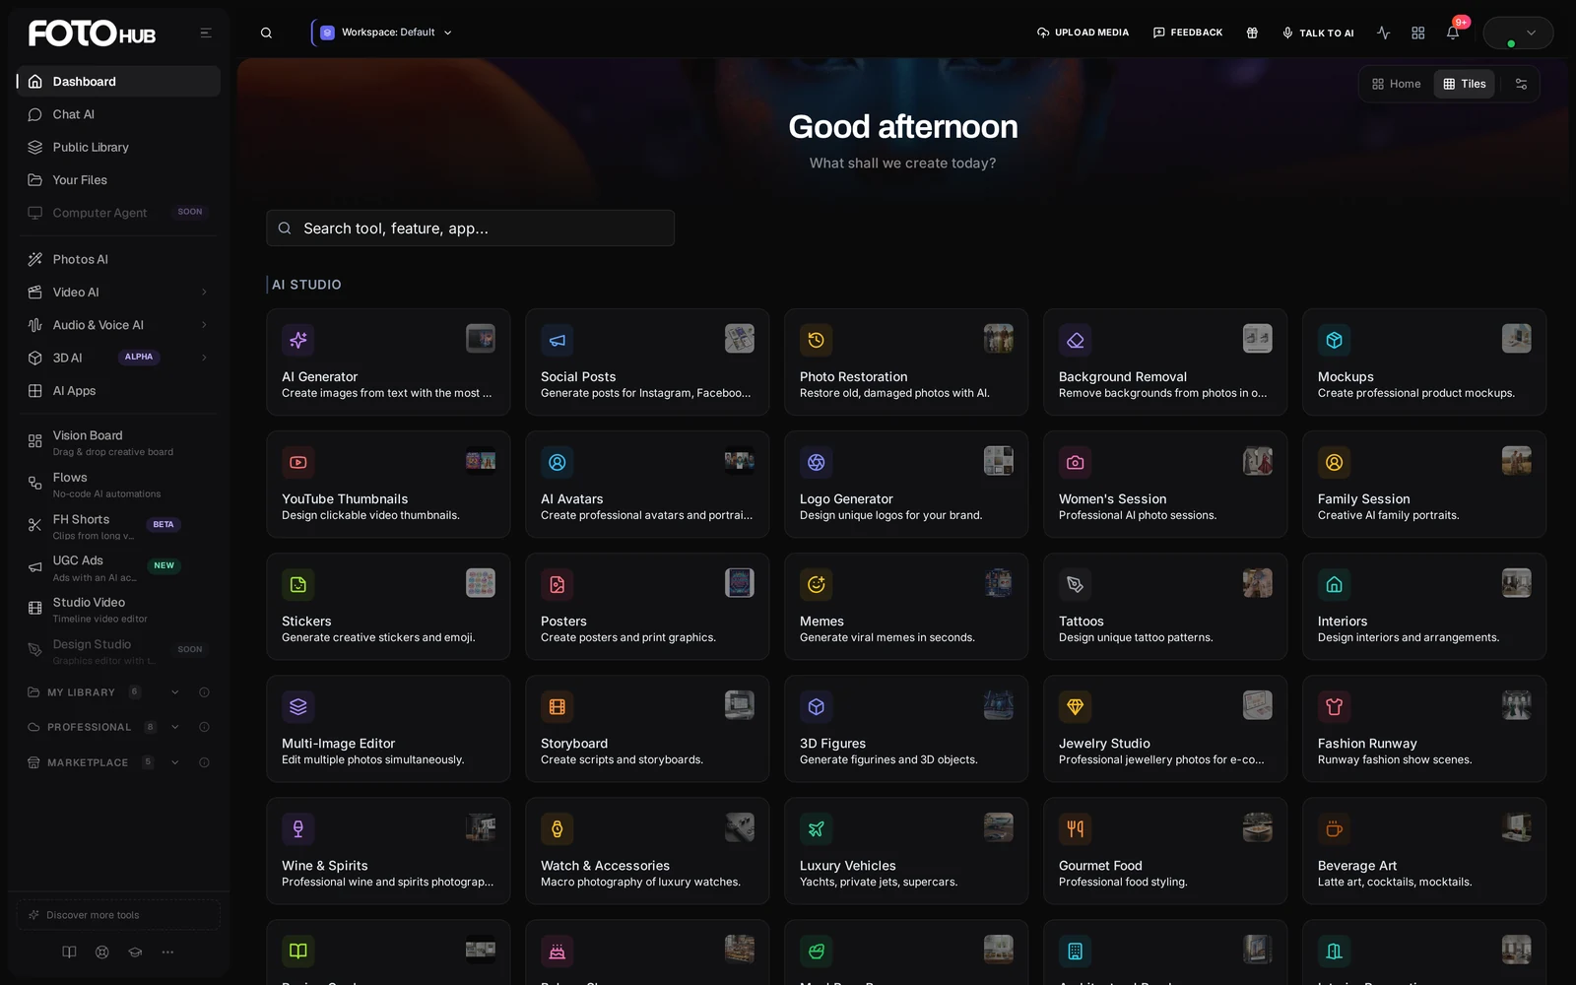Open Public Library in sidebar

(x=118, y=147)
